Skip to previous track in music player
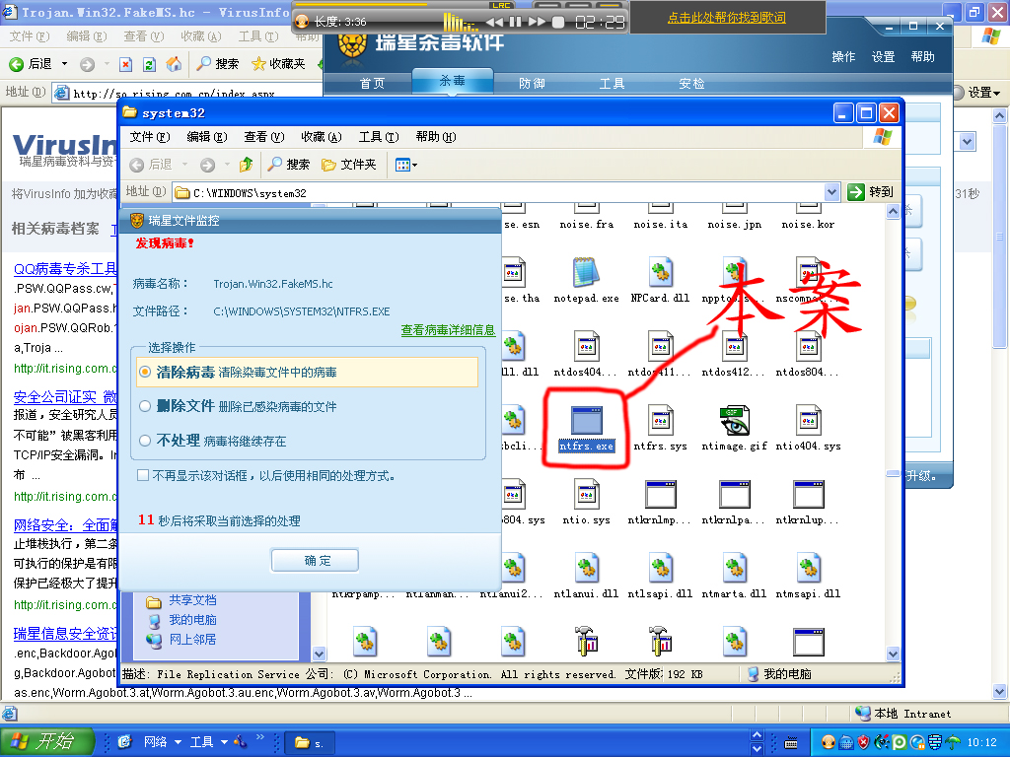1010x757 pixels. point(495,22)
